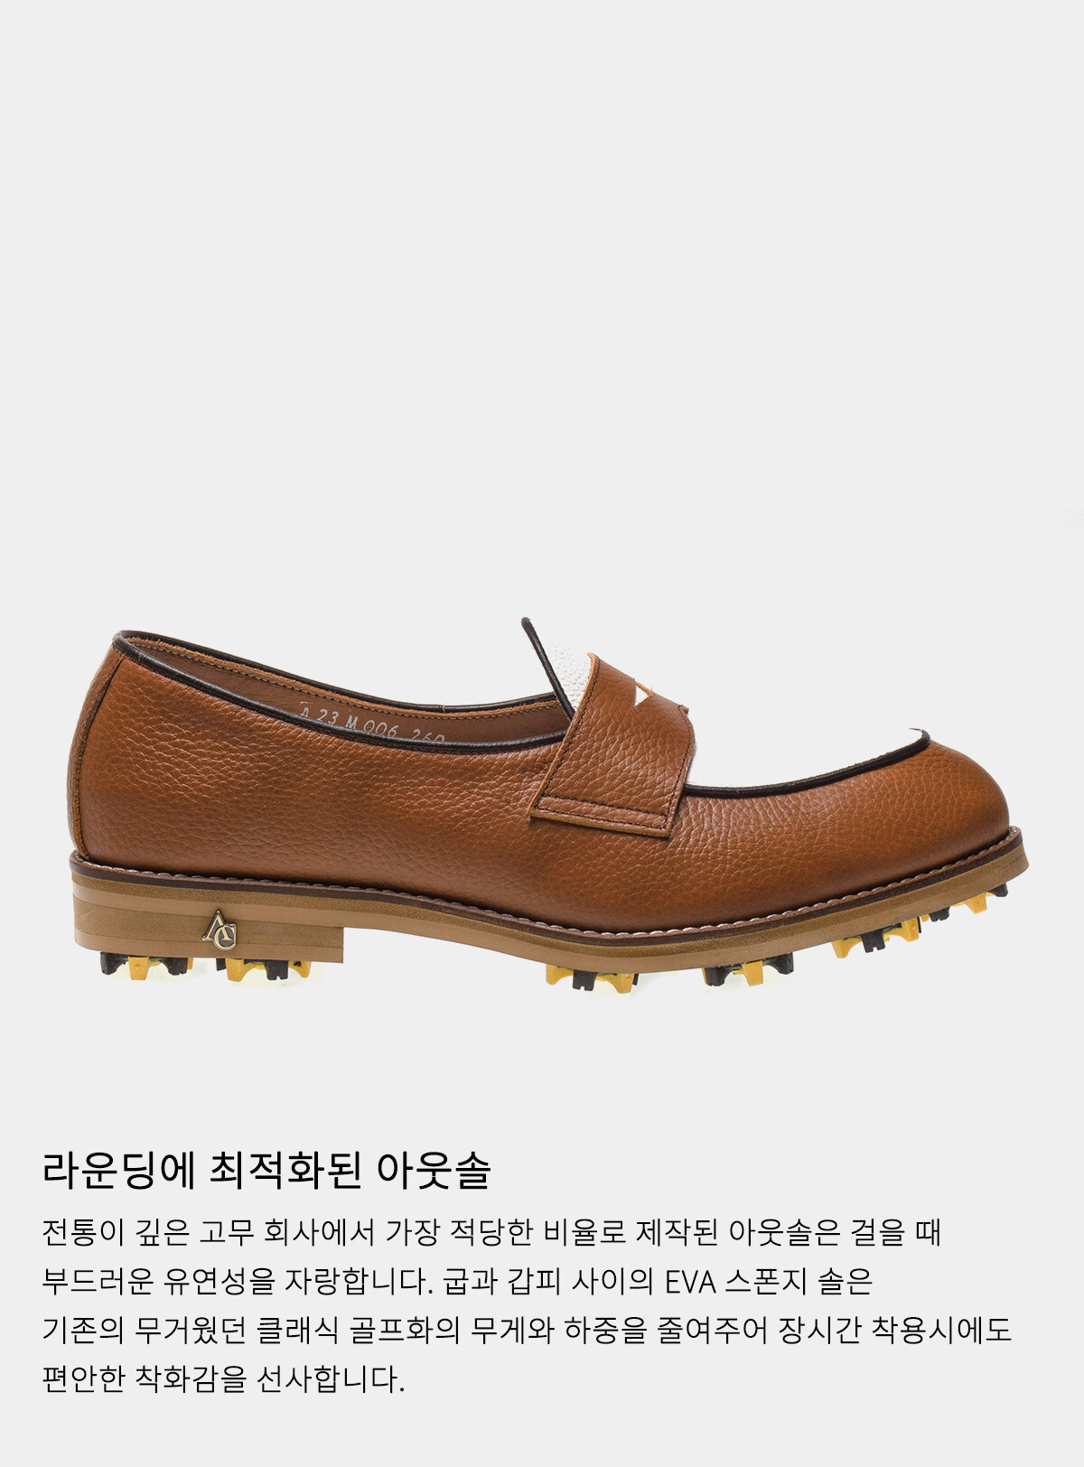Click the empty gray area above the shoe
The image size is (1084, 1467).
tap(542, 298)
